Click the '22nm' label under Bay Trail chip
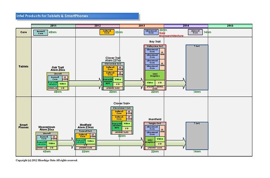 click(x=155, y=92)
